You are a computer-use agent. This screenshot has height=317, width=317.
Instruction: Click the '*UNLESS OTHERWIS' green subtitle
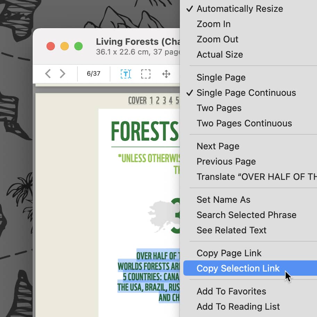click(x=149, y=158)
